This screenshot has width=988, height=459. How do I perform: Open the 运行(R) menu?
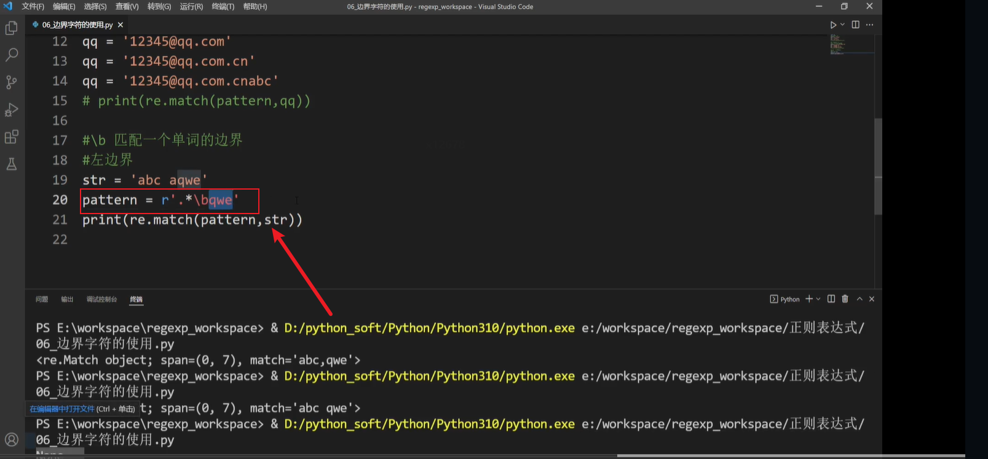pyautogui.click(x=191, y=6)
